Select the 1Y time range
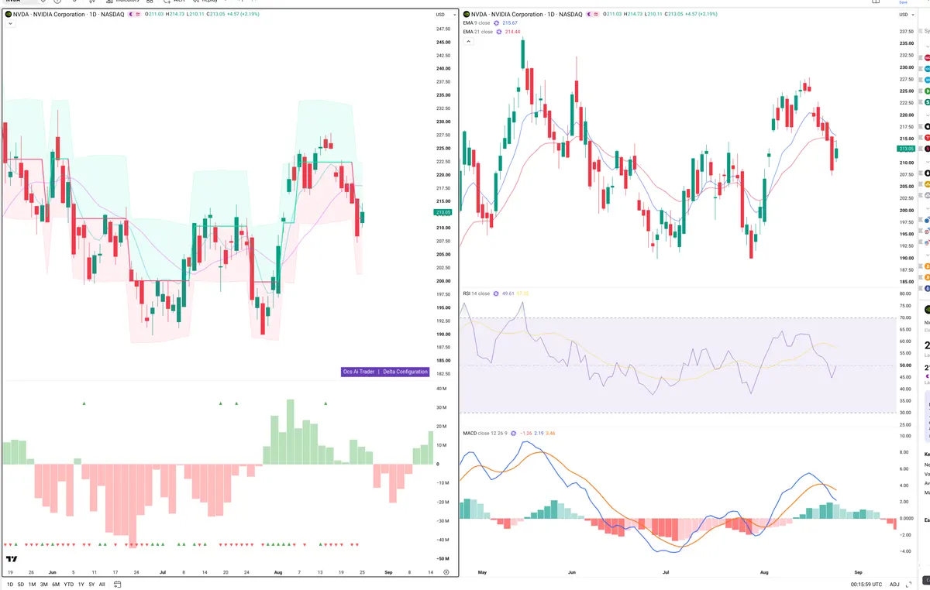Viewport: 930px width, 590px height. [x=81, y=585]
